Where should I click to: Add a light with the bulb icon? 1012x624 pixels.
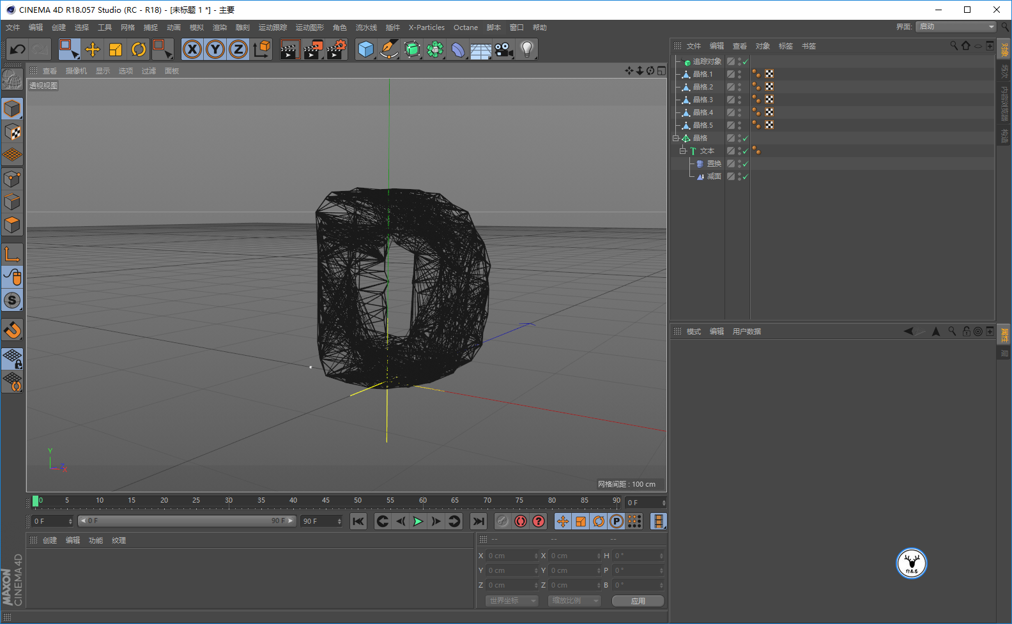coord(526,49)
